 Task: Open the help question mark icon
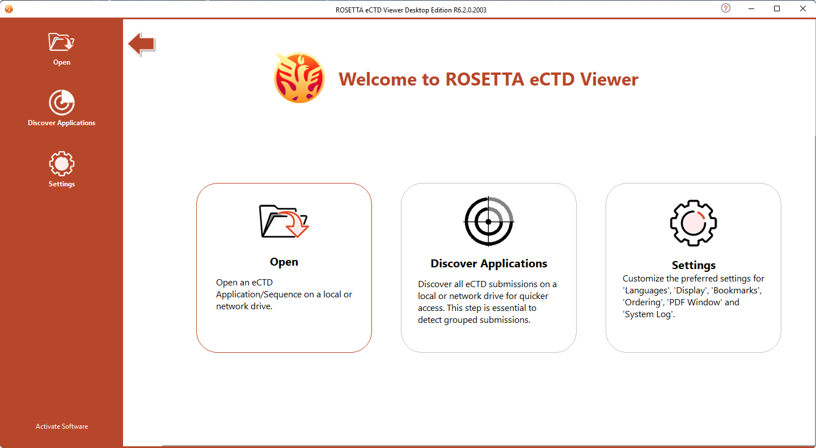[x=726, y=8]
